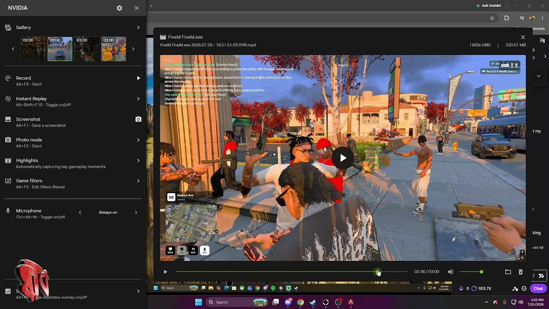549x309 pixels.
Task: Click the 1920x1080 resolution text
Action: pos(480,45)
